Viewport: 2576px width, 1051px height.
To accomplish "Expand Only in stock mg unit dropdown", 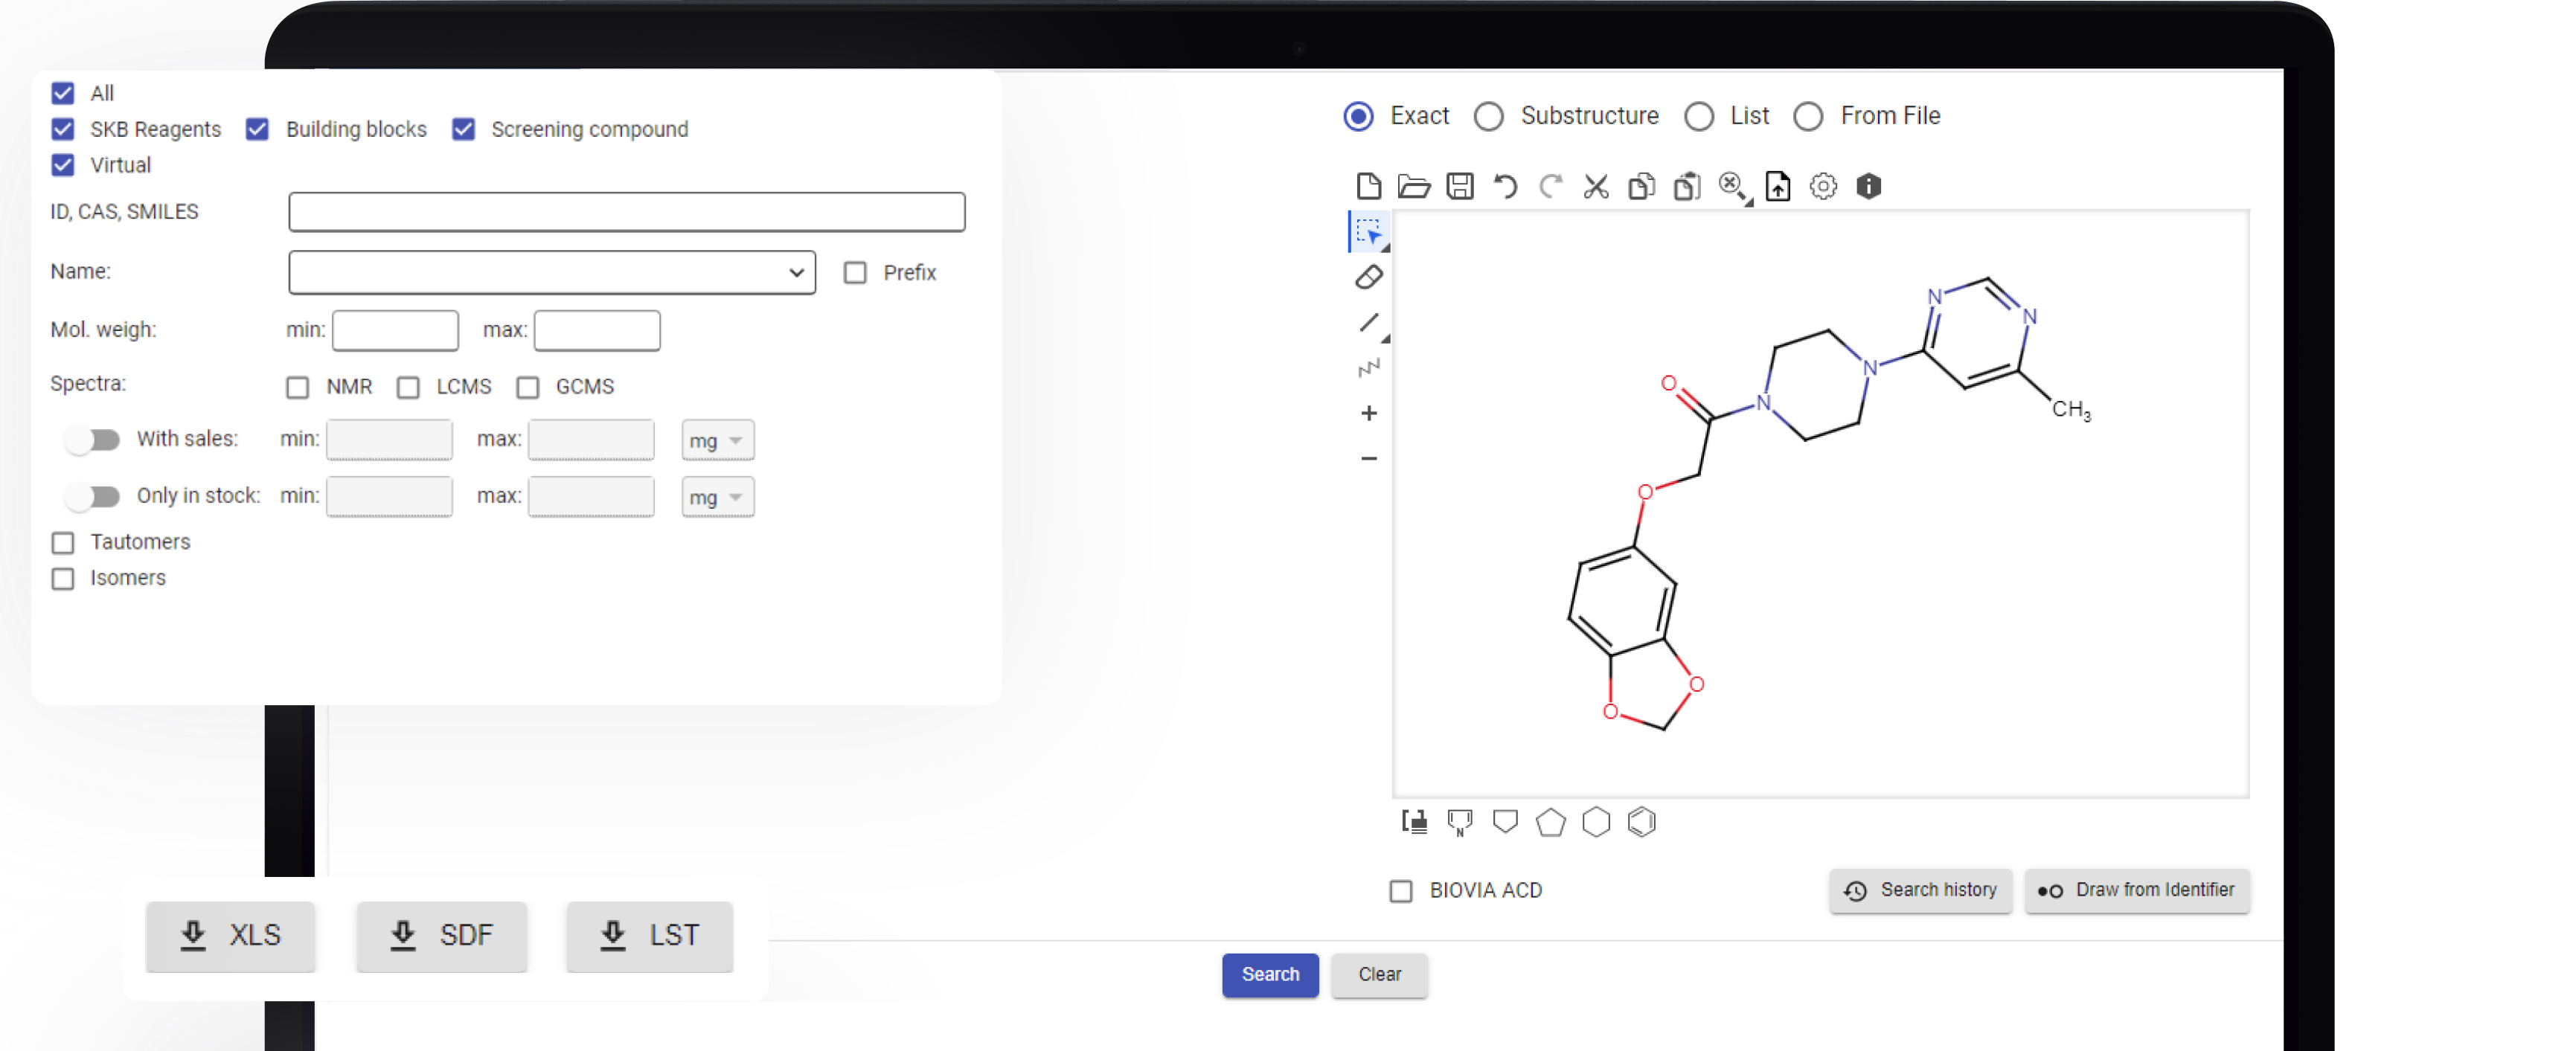I will click(x=717, y=497).
